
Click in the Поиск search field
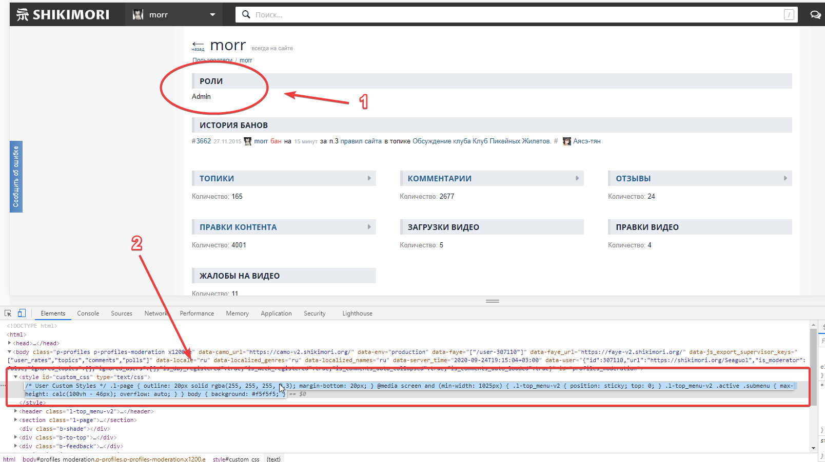[x=513, y=15]
